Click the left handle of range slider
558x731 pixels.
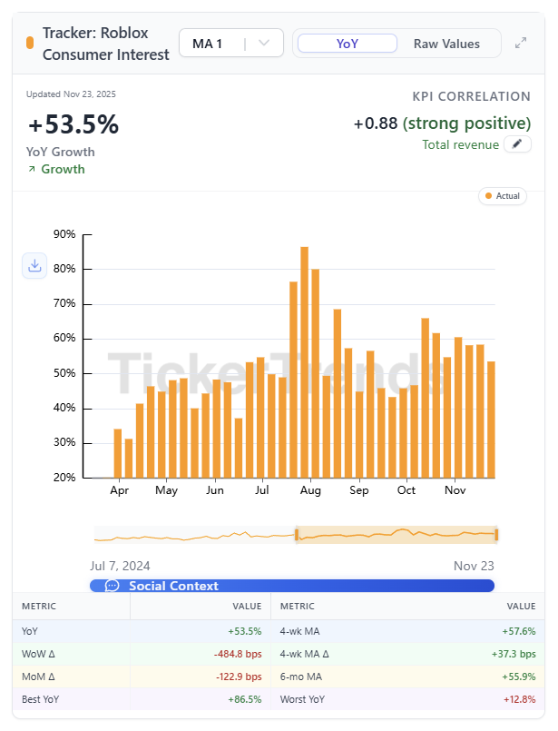tap(296, 534)
